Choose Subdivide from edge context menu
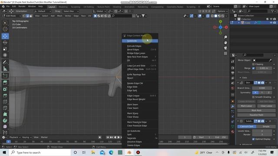 coord(140,41)
